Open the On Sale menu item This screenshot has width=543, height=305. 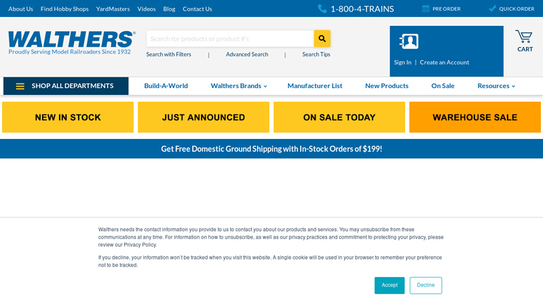[443, 86]
